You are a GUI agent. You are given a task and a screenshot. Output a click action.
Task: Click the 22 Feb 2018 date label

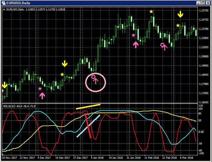pos(169,158)
